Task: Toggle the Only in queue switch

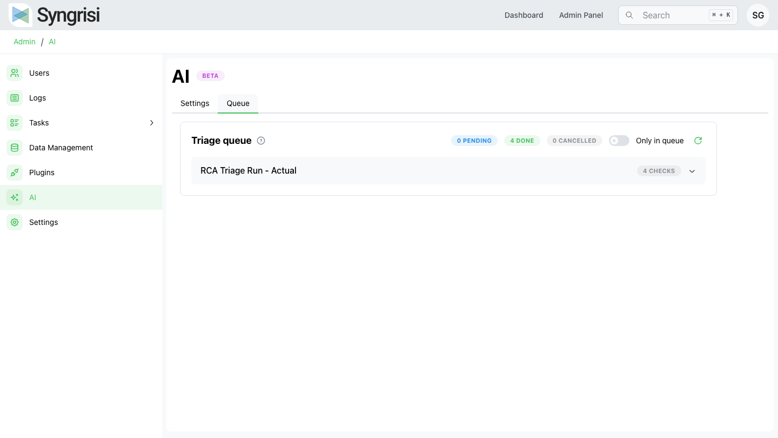Action: pos(619,141)
